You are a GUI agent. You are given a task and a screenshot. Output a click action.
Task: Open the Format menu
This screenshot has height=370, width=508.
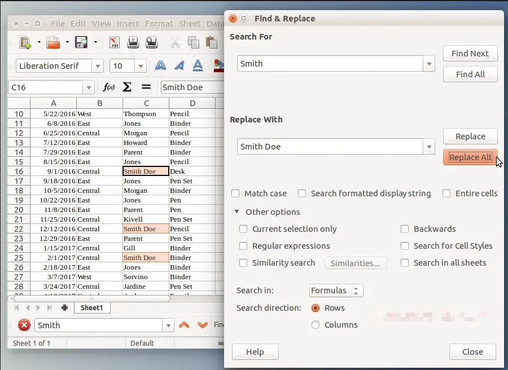(x=159, y=24)
